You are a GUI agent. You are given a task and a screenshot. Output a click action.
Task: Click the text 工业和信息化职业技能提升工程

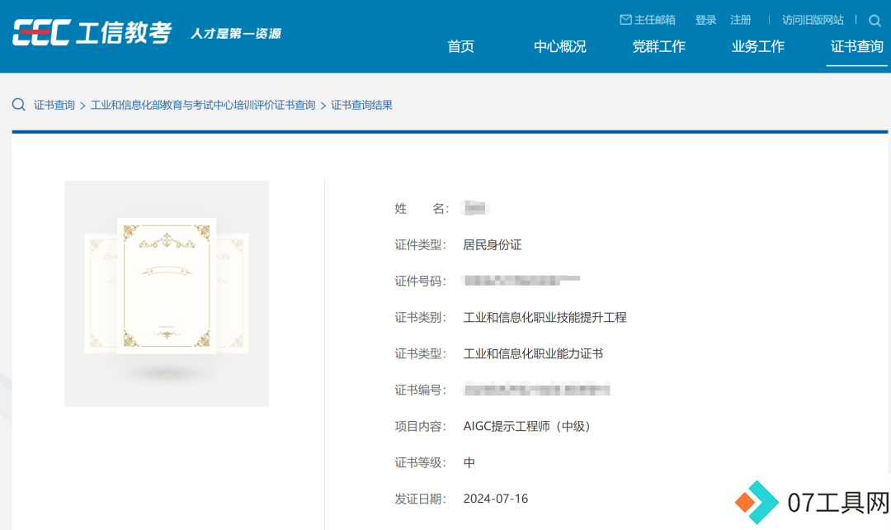click(544, 317)
